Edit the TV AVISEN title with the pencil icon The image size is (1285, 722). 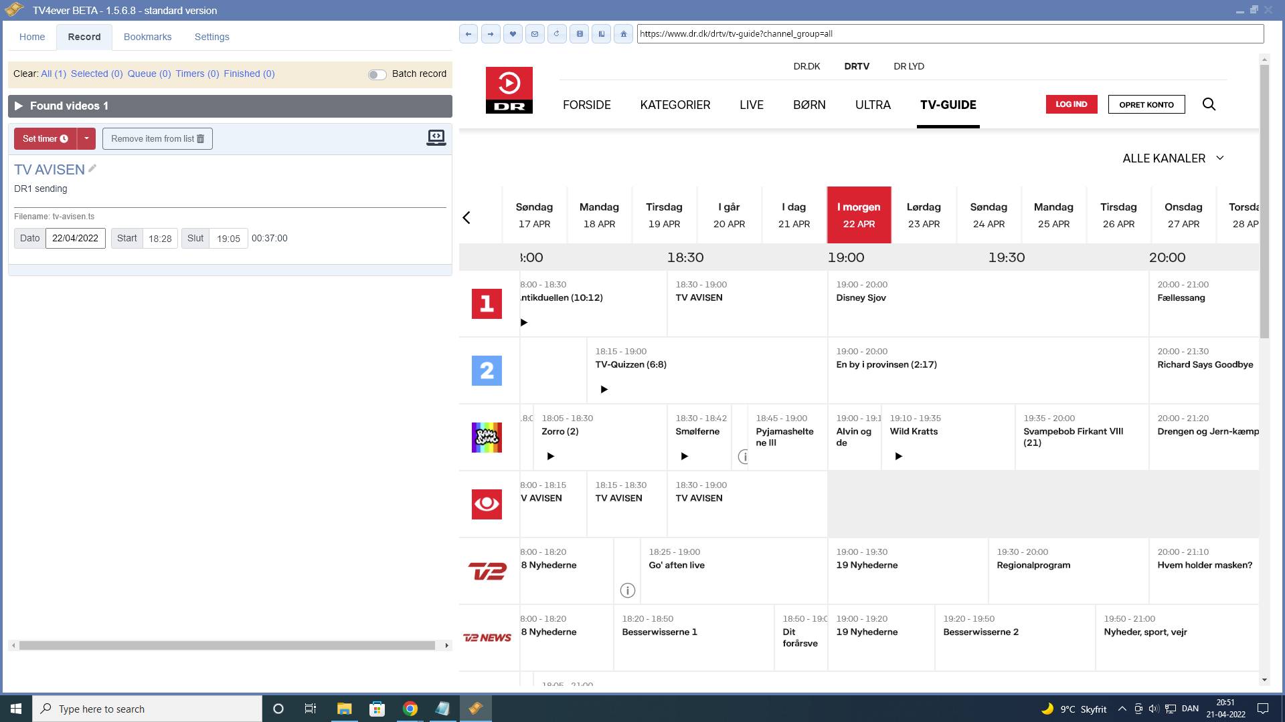pyautogui.click(x=92, y=168)
